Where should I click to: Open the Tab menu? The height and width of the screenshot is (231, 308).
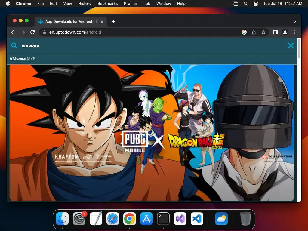(147, 4)
